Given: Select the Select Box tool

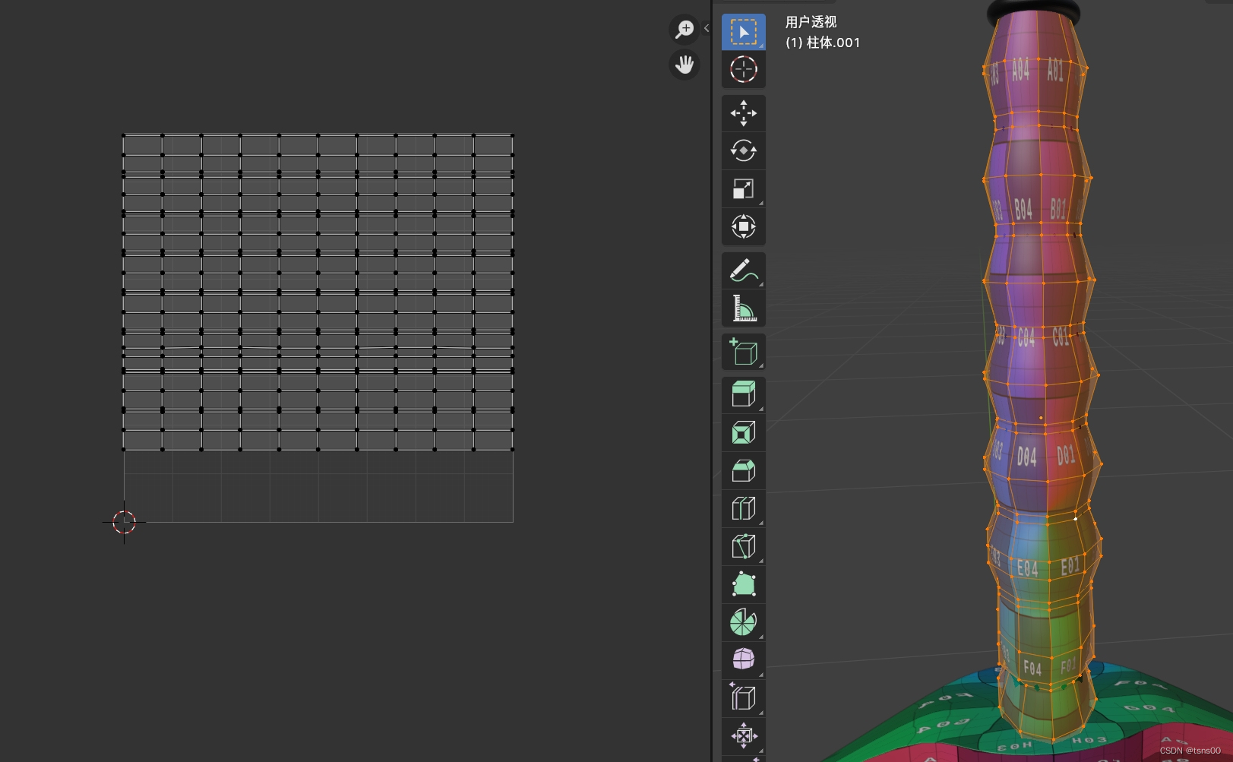Looking at the screenshot, I should [743, 32].
